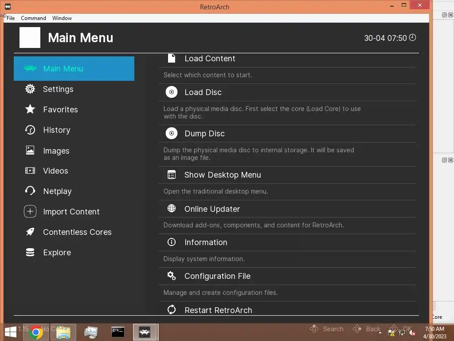Click the Favorites star icon
Screen dimensions: 454x341
pos(30,109)
